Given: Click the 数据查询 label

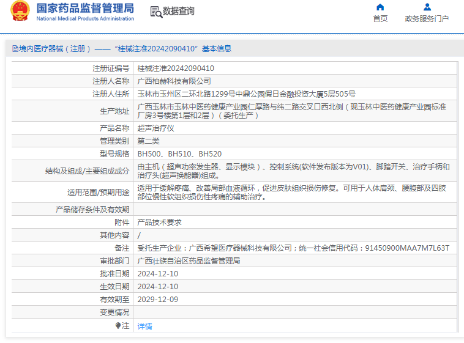Looking at the screenshot, I should (x=179, y=11).
